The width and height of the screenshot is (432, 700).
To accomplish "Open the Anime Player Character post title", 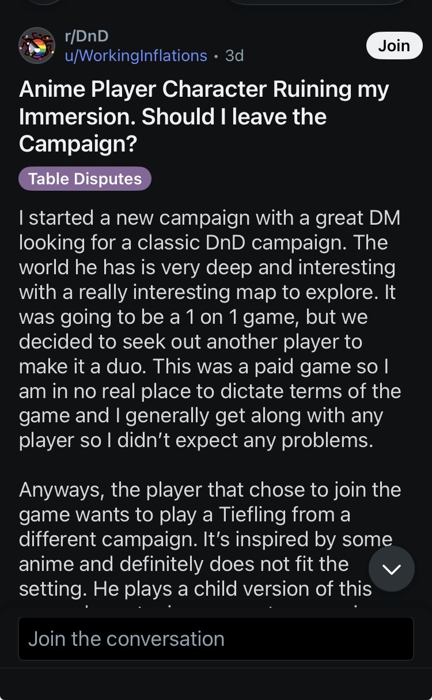I will (x=204, y=116).
